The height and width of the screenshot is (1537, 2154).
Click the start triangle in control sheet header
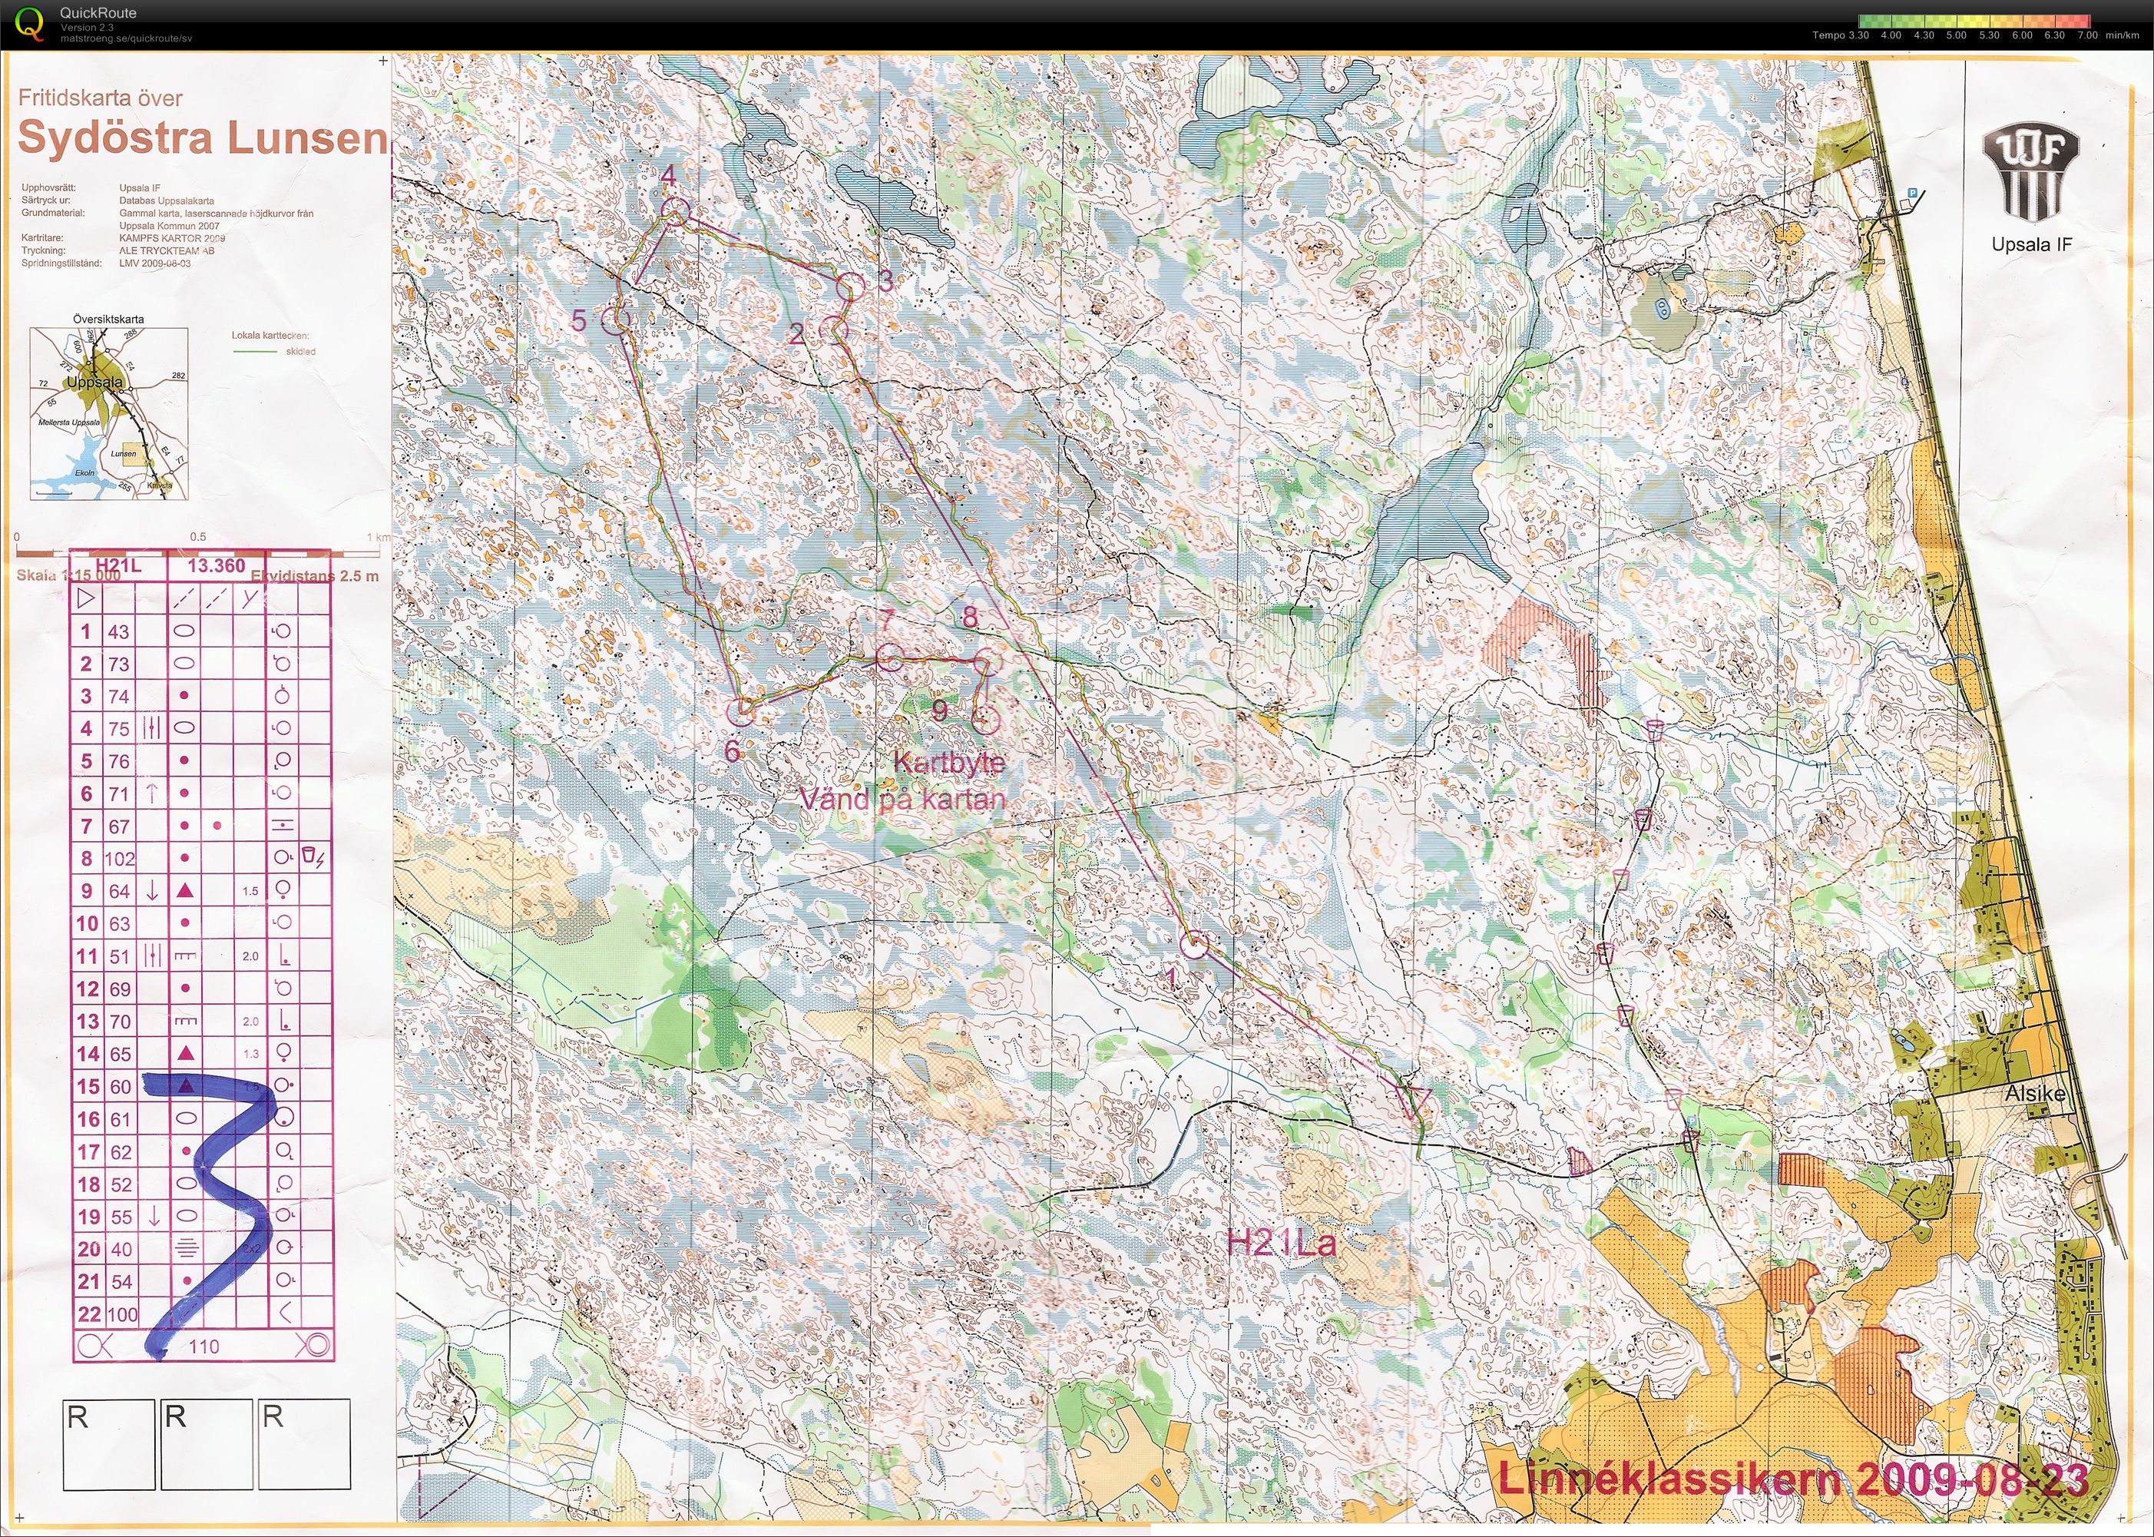(86, 598)
